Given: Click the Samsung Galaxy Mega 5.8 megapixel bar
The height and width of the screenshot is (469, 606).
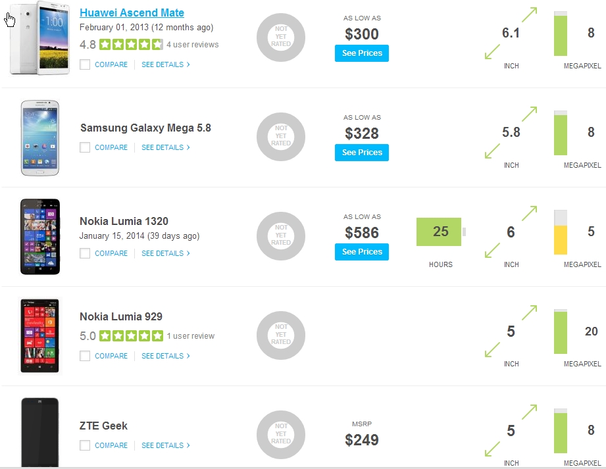Looking at the screenshot, I should (560, 133).
